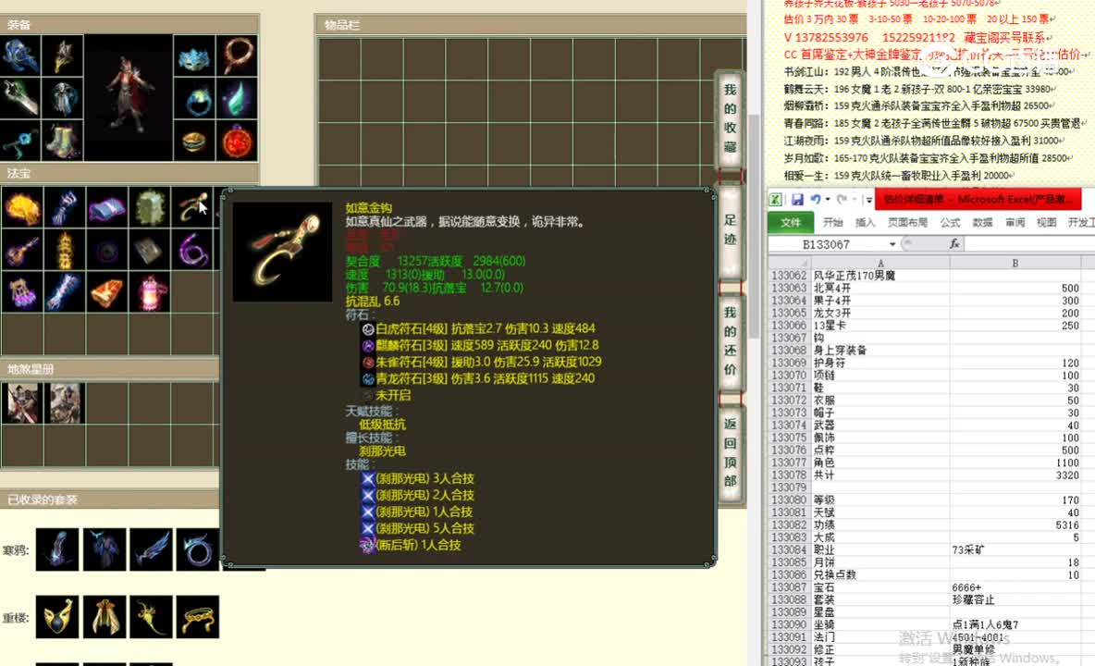This screenshot has width=1095, height=666.
Task: Click the Name Box showing B133067
Action: [827, 244]
